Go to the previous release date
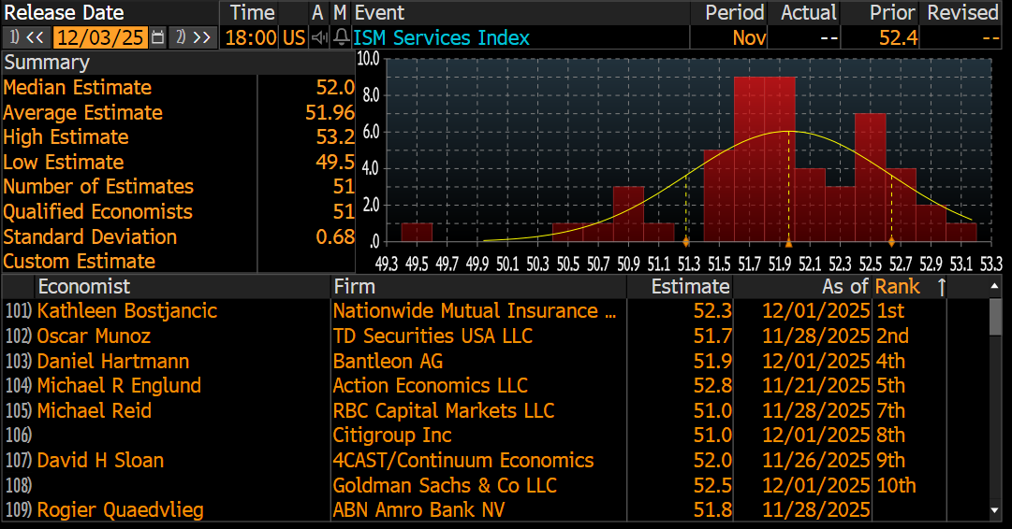Viewport: 1012px width, 529px height. point(25,37)
